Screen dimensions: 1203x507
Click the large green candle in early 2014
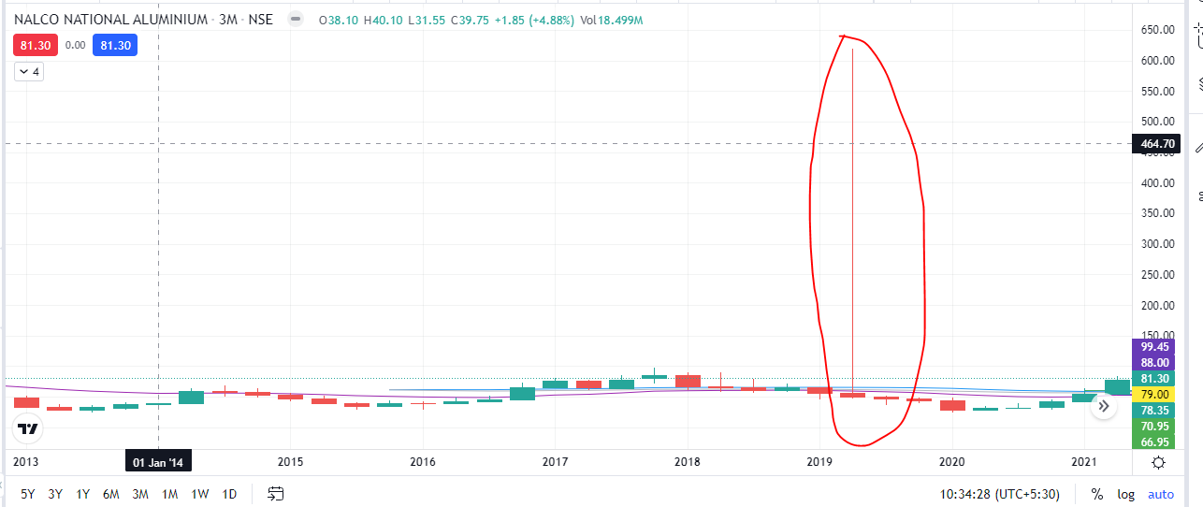click(191, 397)
